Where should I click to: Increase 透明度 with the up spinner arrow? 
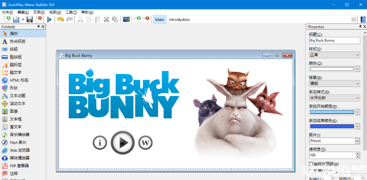(x=358, y=153)
